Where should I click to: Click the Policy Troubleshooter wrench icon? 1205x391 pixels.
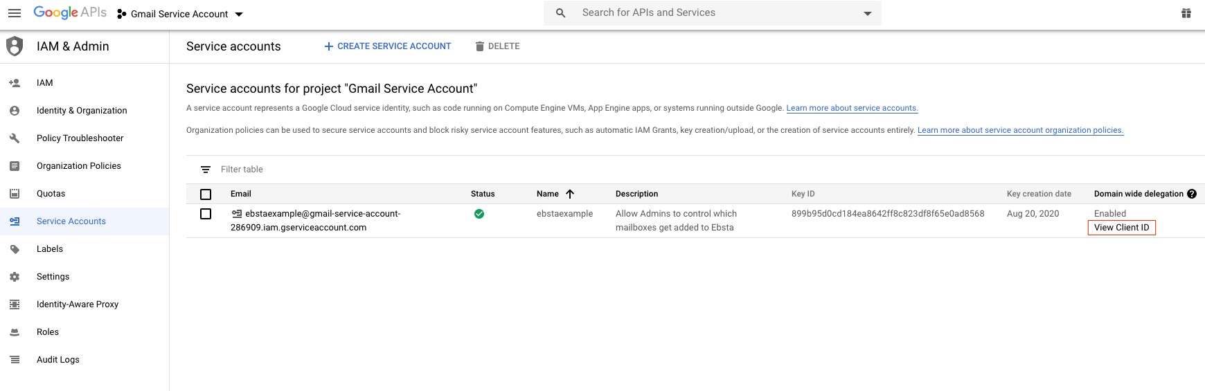(x=15, y=138)
